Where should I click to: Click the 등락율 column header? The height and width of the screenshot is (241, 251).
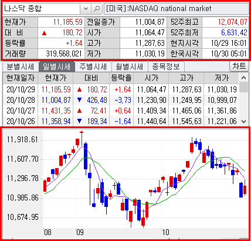121,78
